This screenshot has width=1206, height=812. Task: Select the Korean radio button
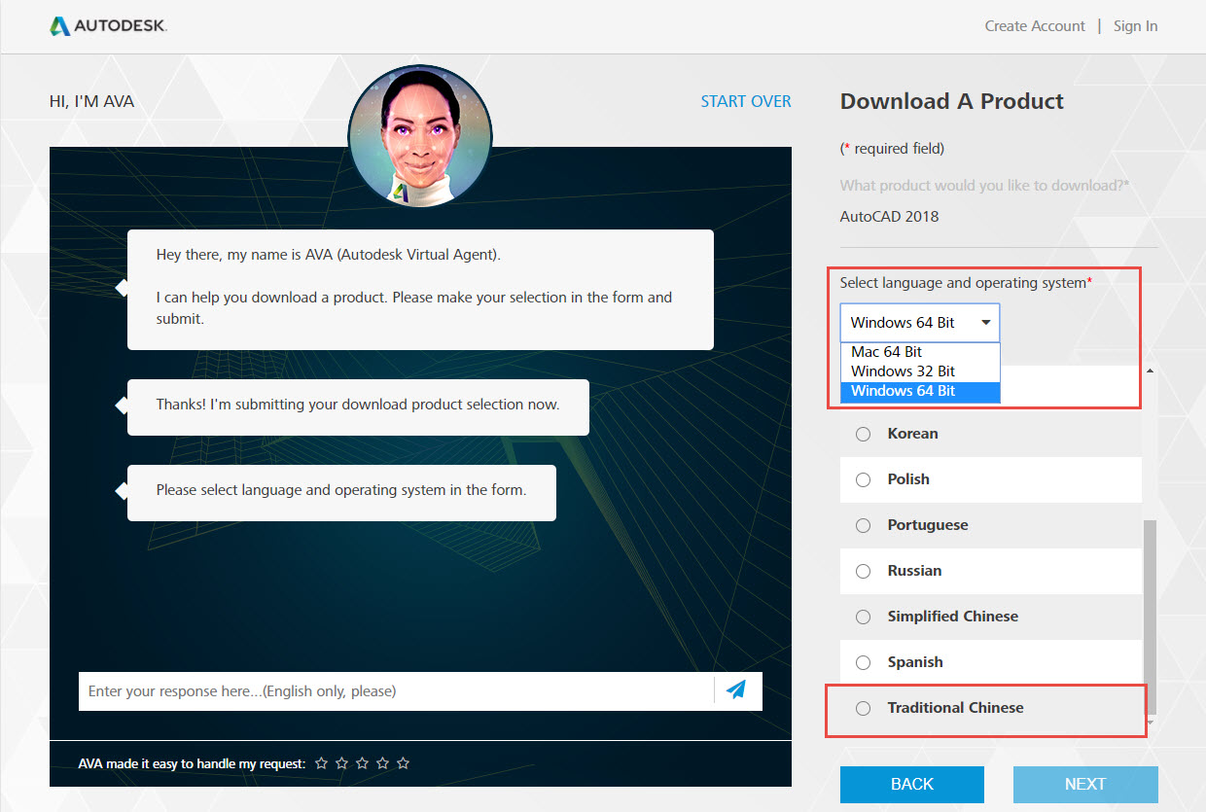tap(863, 434)
